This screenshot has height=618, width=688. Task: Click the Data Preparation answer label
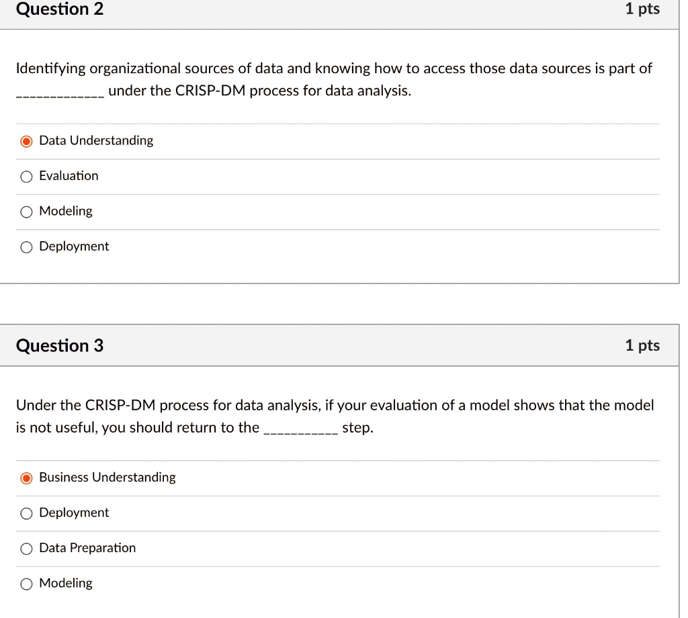point(87,547)
